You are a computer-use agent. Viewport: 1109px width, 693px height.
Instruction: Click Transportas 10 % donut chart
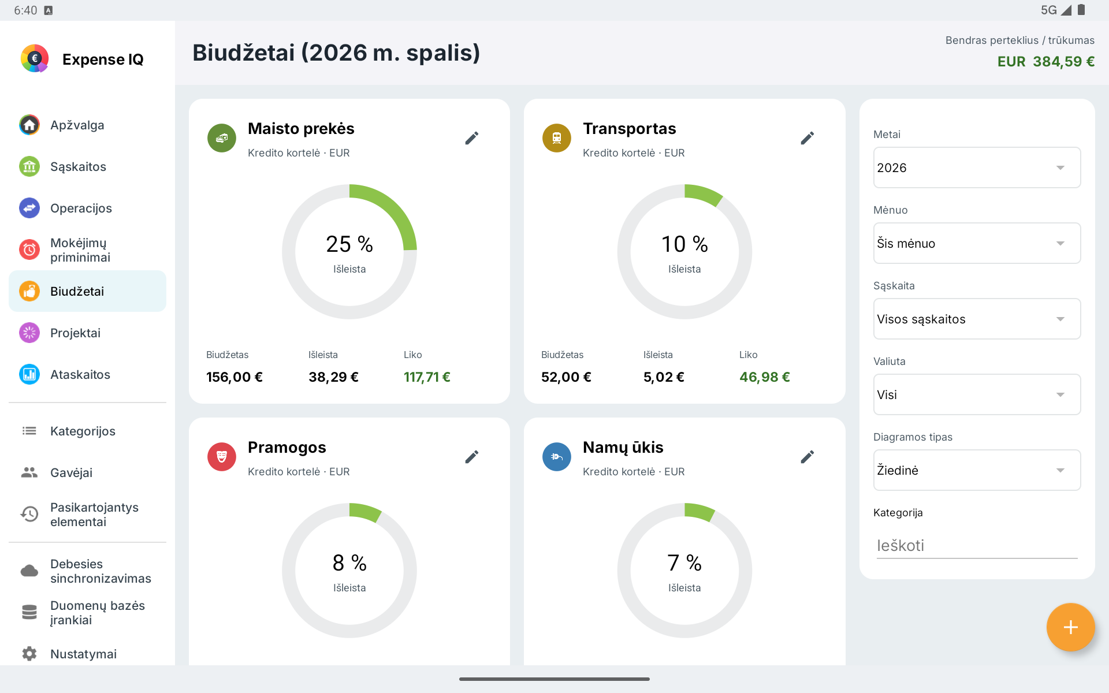(x=684, y=252)
